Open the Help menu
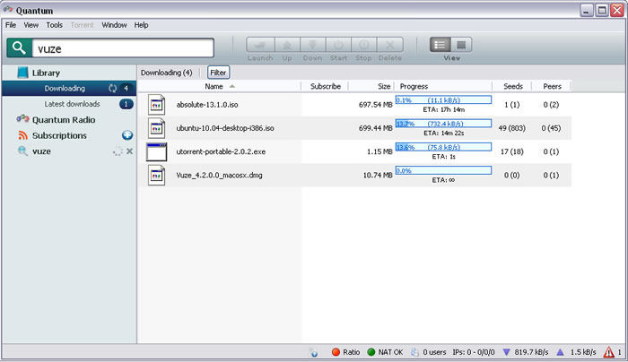Viewport: 628px width, 362px height. (141, 25)
